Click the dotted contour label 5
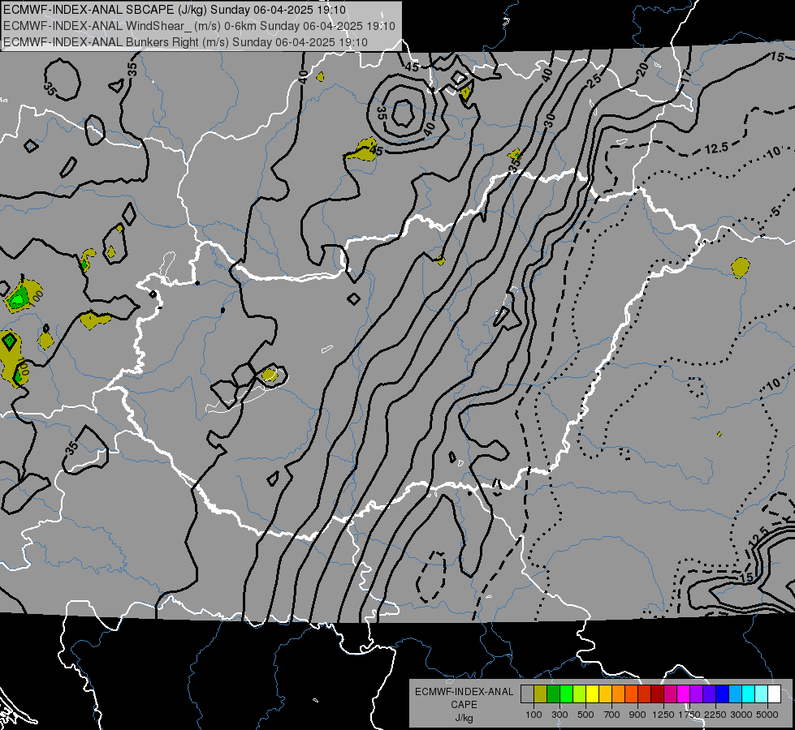 point(776,211)
